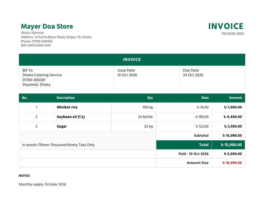Click the red amount due ৳ 10,090.00
264x213 pixels.
(x=232, y=163)
